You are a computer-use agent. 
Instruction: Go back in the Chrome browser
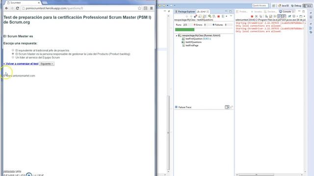click(x=6, y=8)
